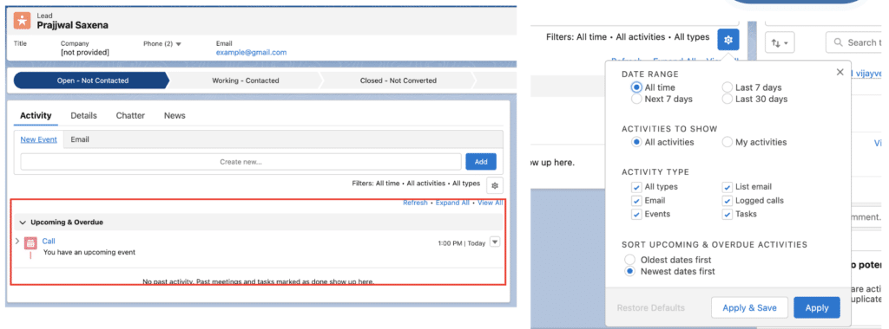Image resolution: width=889 pixels, height=329 pixels.
Task: Select Next 7 days radio button
Action: pyautogui.click(x=636, y=99)
